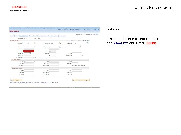Open the Group Action tab

pos(62,36)
